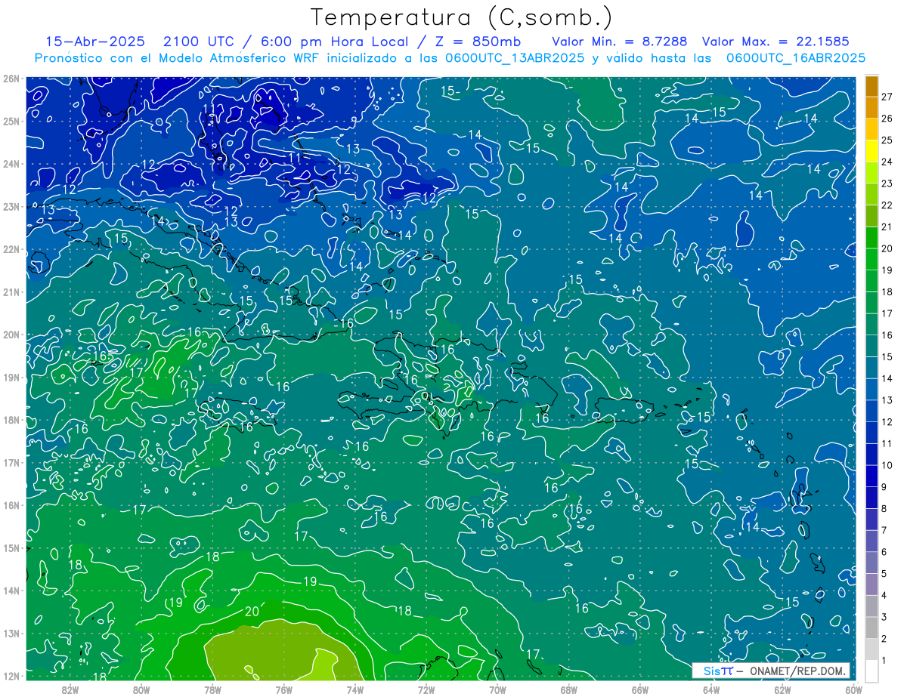The height and width of the screenshot is (700, 907).
Task: Click the '68W' longitude axis label
Action: tap(569, 689)
